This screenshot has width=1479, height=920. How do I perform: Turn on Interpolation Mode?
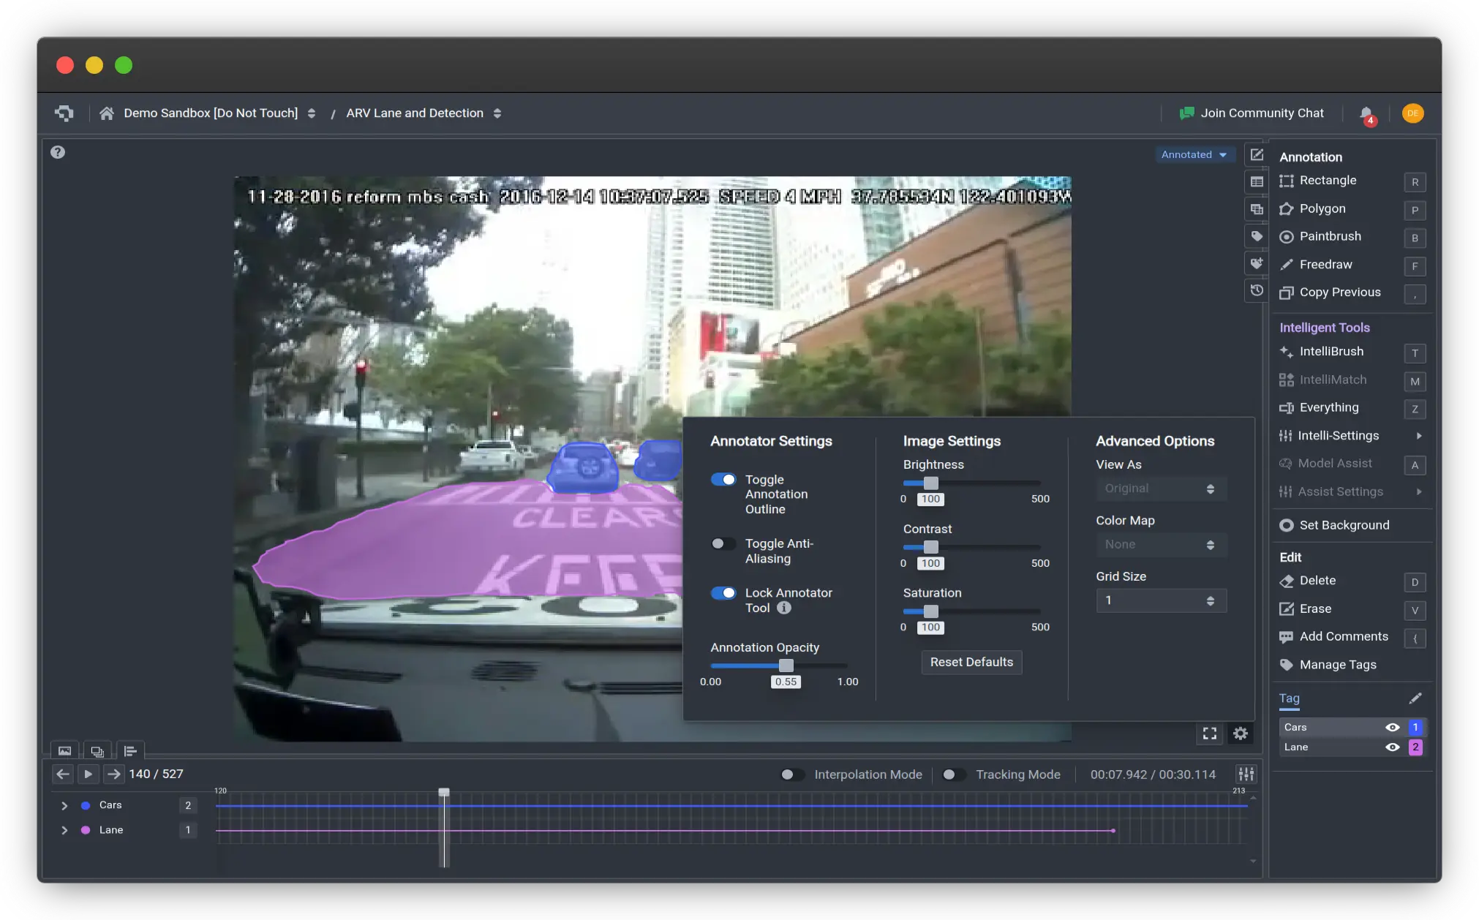coord(791,774)
